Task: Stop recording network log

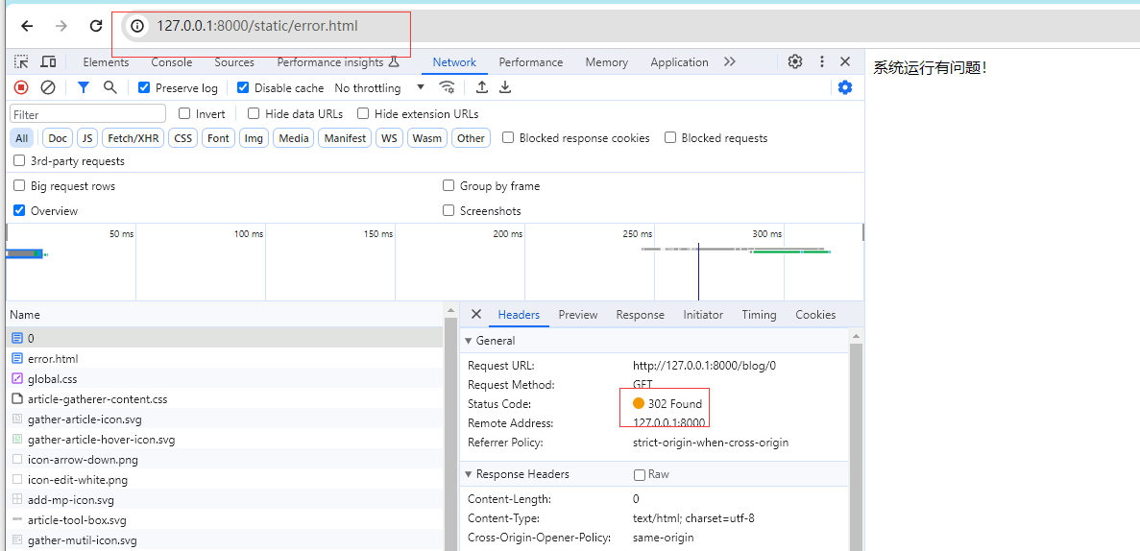Action: (21, 87)
